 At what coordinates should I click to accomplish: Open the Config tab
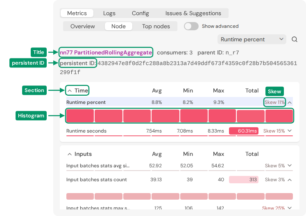click(x=141, y=13)
